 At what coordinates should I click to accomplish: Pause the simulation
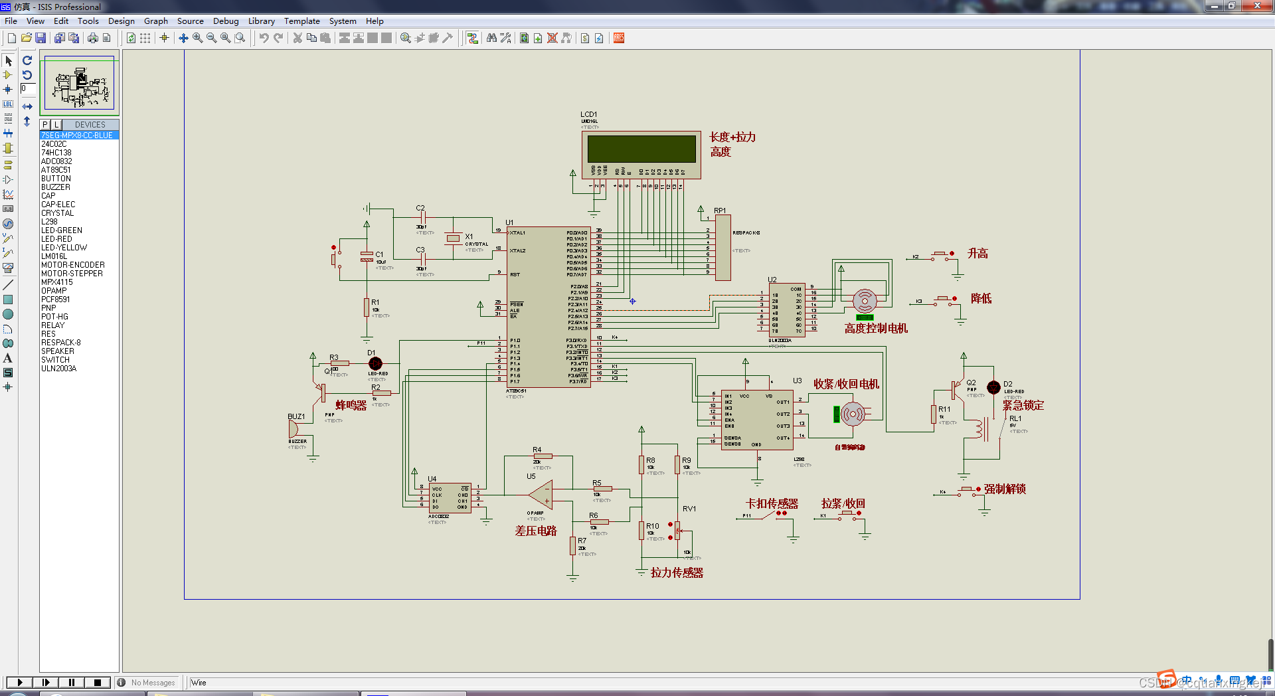click(x=72, y=682)
